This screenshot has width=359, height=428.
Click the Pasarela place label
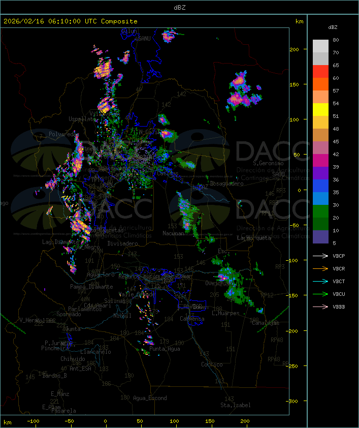[x=63, y=411]
